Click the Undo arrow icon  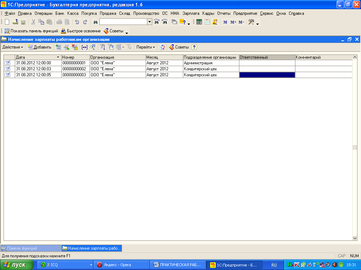tap(77, 22)
